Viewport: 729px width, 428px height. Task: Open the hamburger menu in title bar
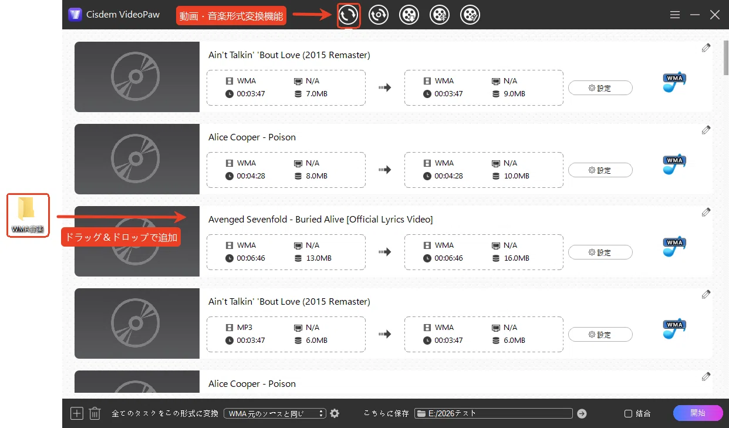click(675, 15)
